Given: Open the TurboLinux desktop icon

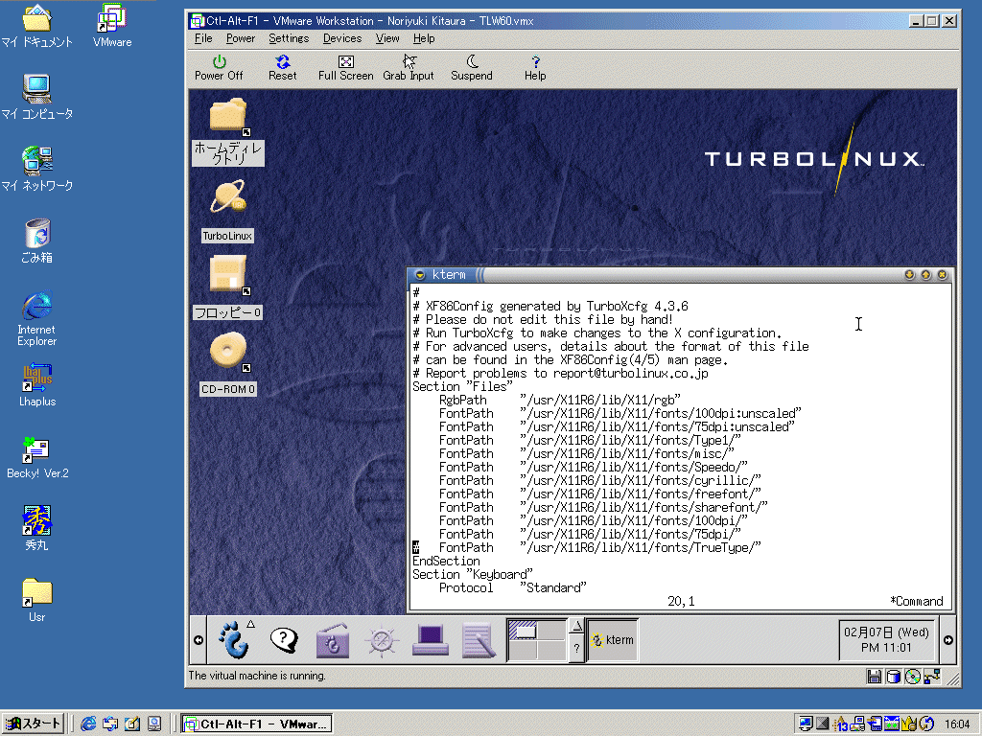Looking at the screenshot, I should click(x=227, y=212).
